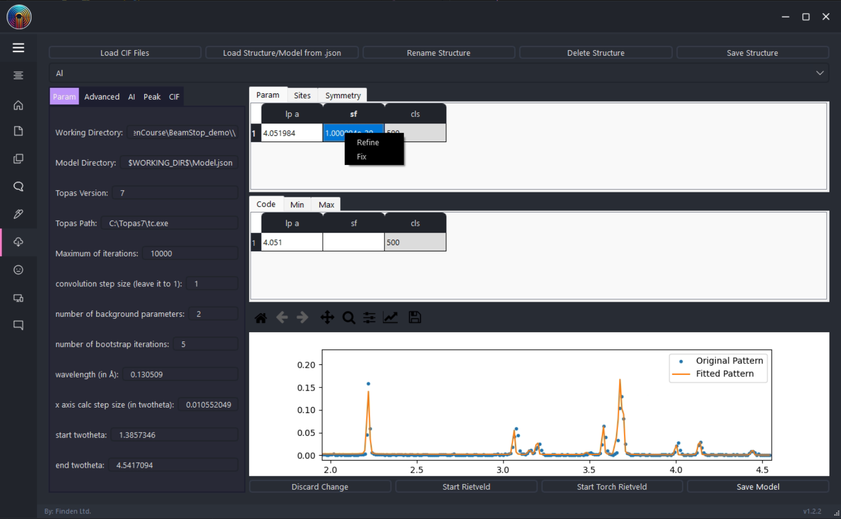Go forward to next plot view
Screen dimensions: 841x519
coord(303,317)
